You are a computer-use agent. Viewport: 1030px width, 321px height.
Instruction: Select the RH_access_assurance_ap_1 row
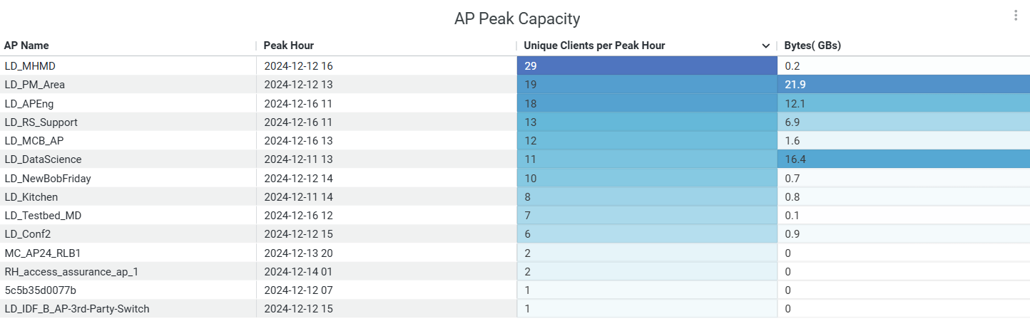click(x=63, y=271)
